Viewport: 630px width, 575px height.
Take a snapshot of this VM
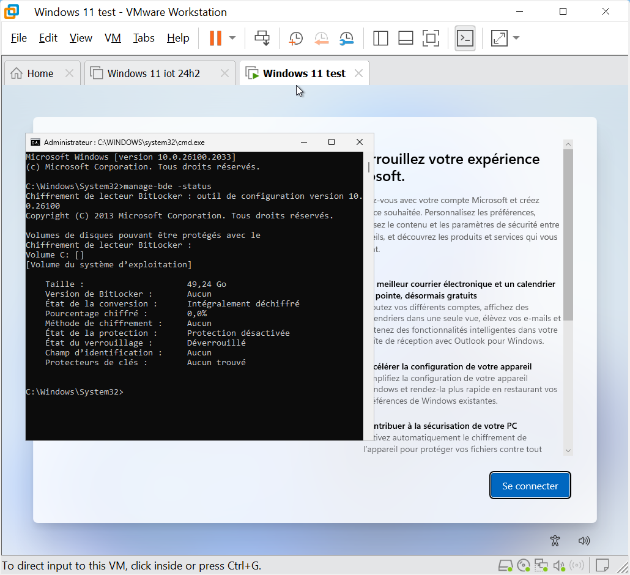(x=295, y=39)
